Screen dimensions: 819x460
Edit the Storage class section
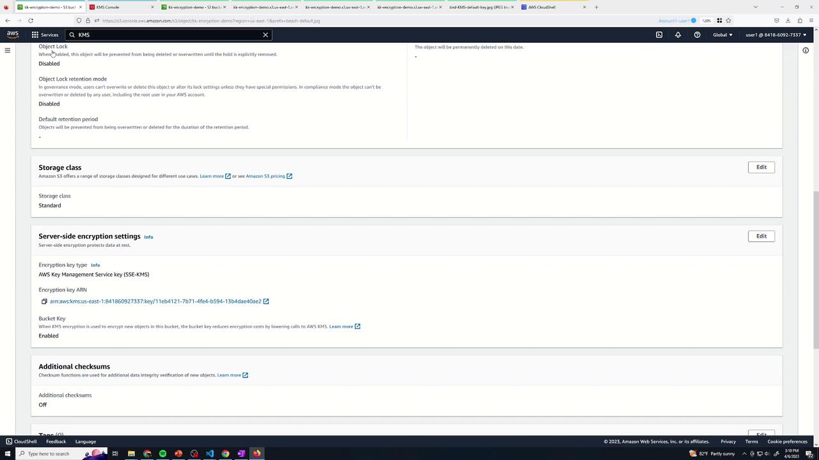point(761,167)
